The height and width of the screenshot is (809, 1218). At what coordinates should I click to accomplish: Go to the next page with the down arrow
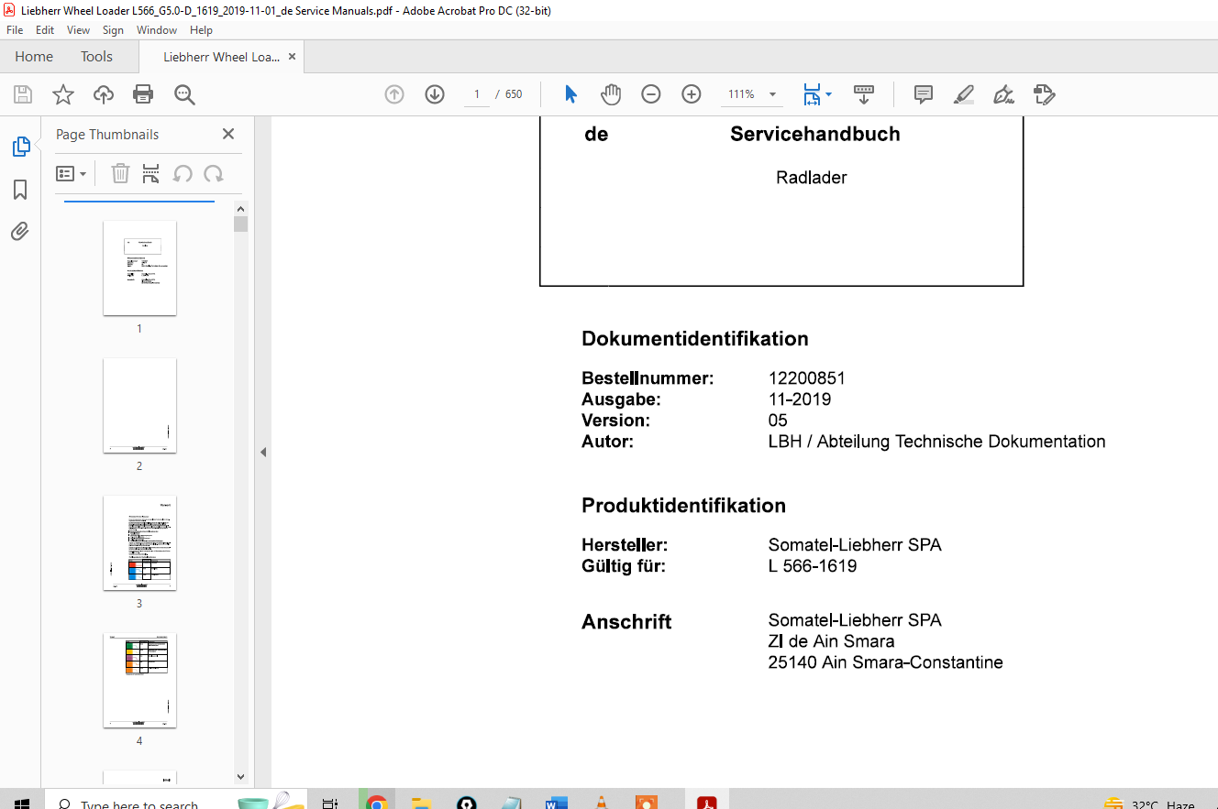435,94
